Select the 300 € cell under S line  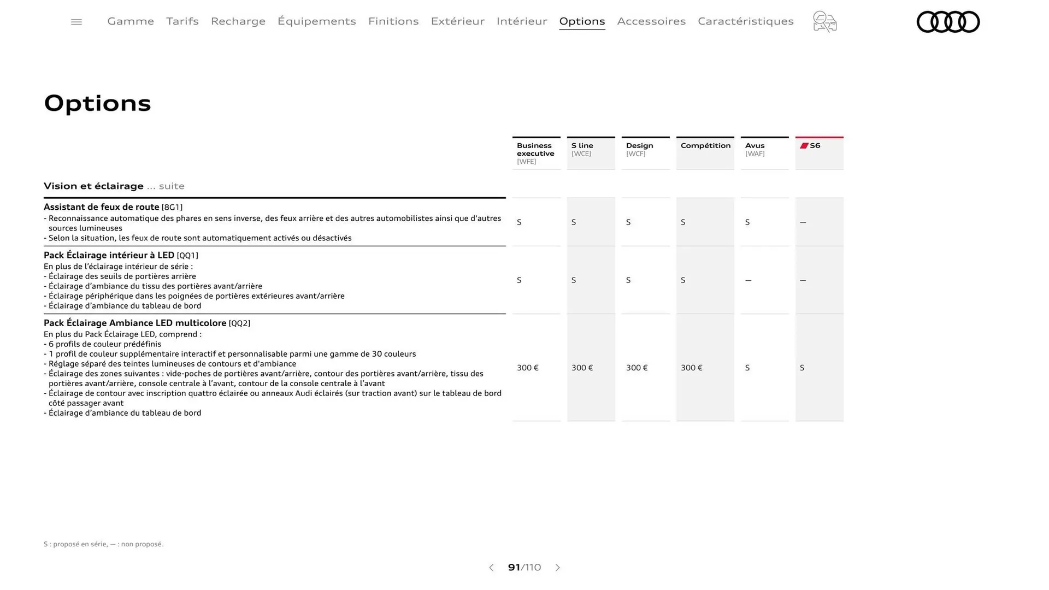tap(582, 368)
